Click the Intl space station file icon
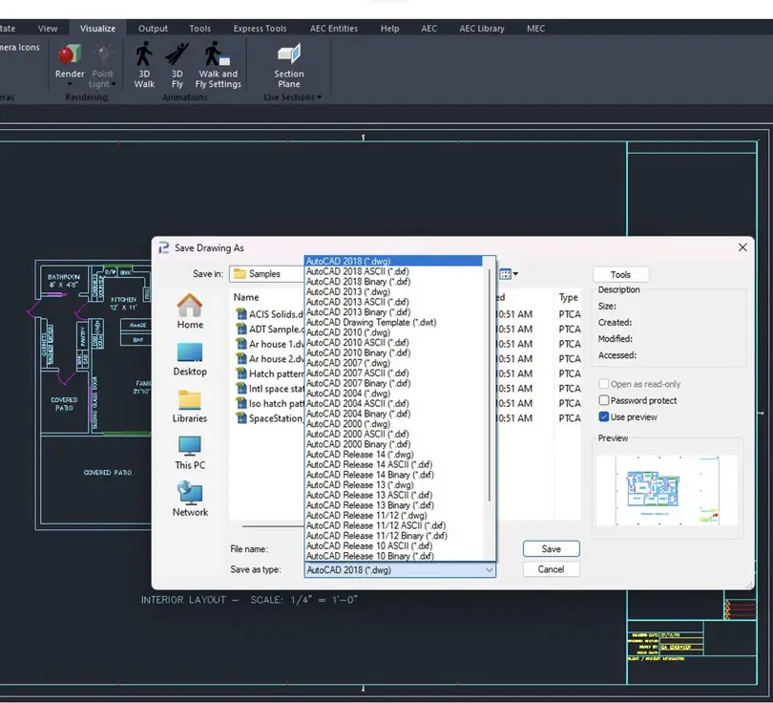The height and width of the screenshot is (703, 773). coord(241,388)
